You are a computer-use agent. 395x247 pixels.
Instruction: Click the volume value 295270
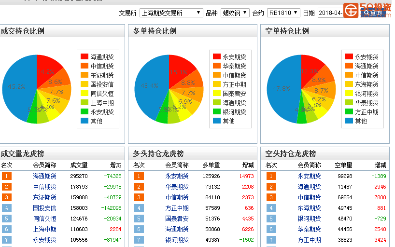79,176
